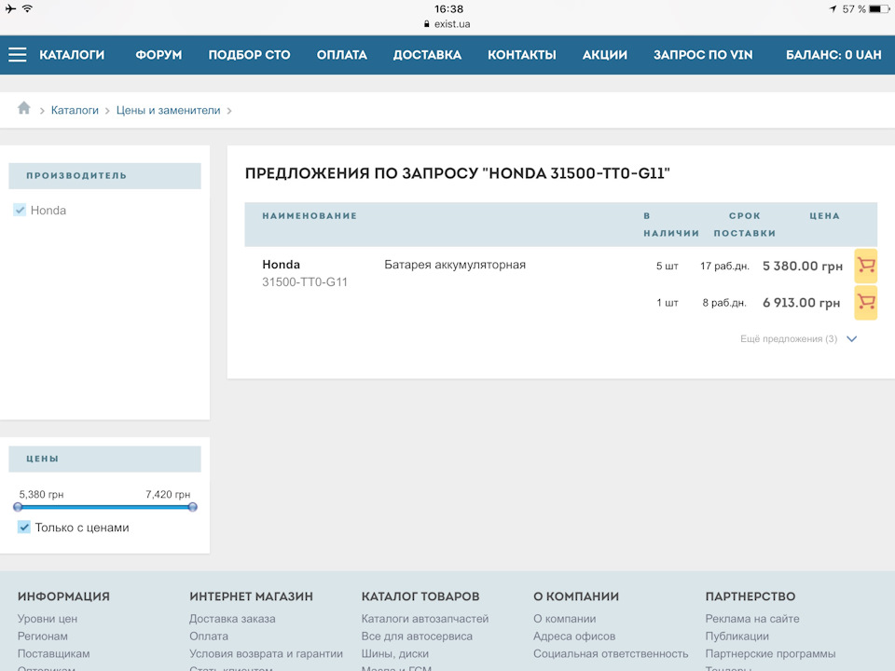Add the 5 380.00 грн offer to cart

click(x=865, y=266)
